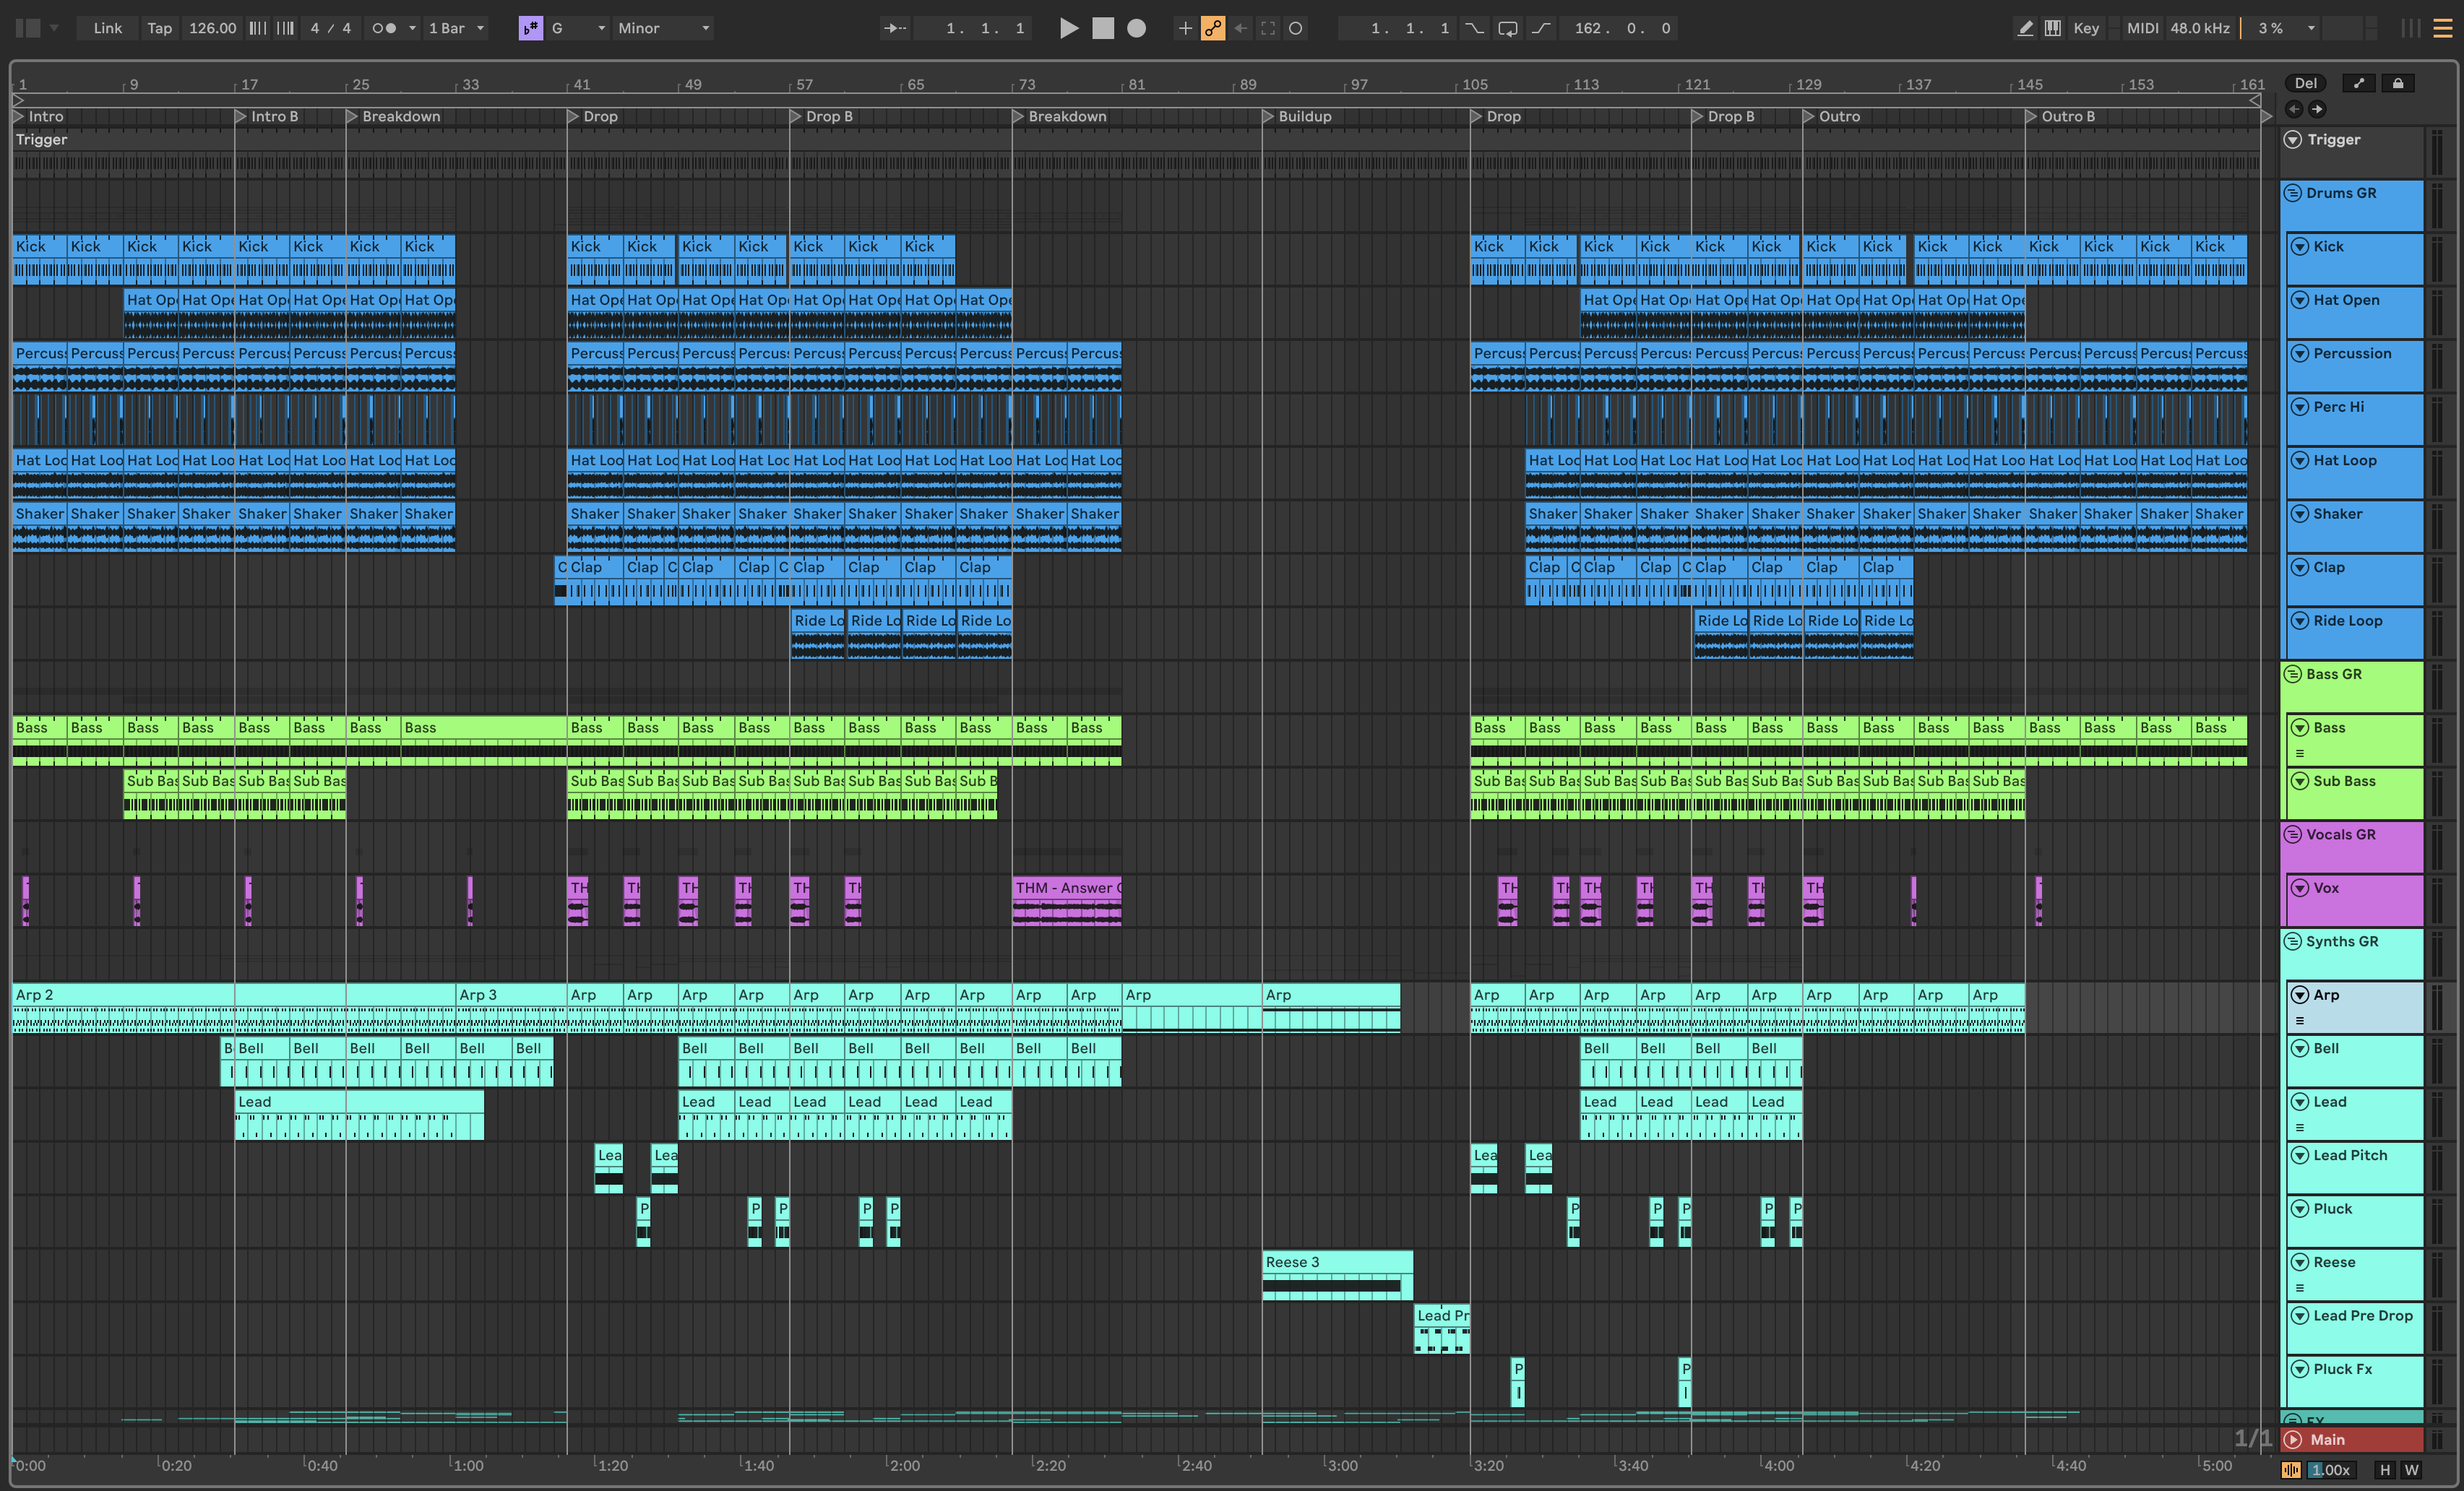The height and width of the screenshot is (1491, 2464).
Task: Open the G root note chooser
Action: coord(578,28)
